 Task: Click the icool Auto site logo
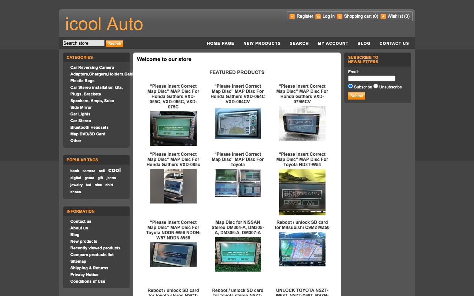[x=104, y=24]
